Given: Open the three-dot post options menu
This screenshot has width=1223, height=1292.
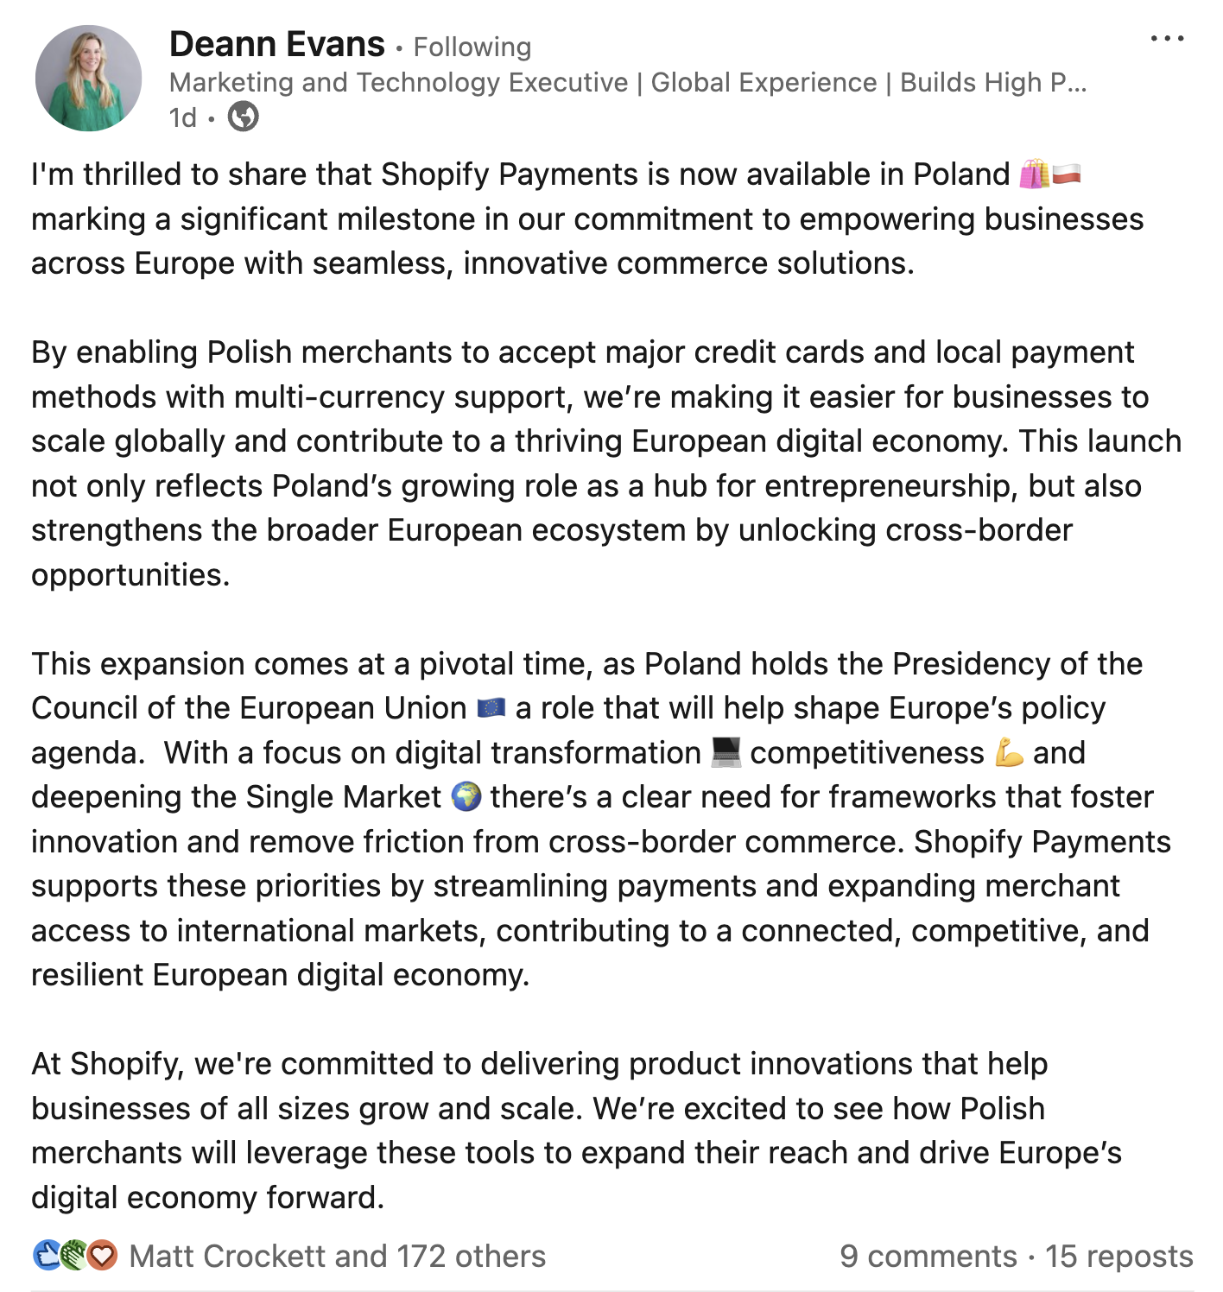Looking at the screenshot, I should click(x=1167, y=39).
